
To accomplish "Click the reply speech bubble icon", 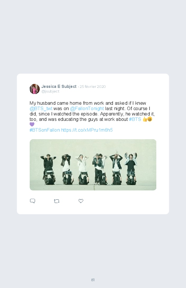I will (x=33, y=201).
